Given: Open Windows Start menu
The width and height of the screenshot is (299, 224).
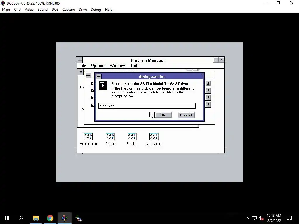Looking at the screenshot, I should pos(7,218).
